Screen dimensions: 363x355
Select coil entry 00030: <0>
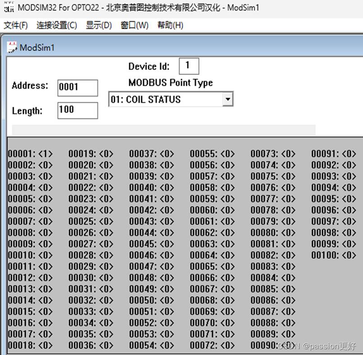tap(91, 278)
